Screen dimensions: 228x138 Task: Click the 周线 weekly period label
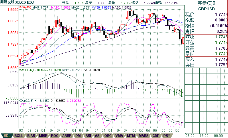click(3, 2)
